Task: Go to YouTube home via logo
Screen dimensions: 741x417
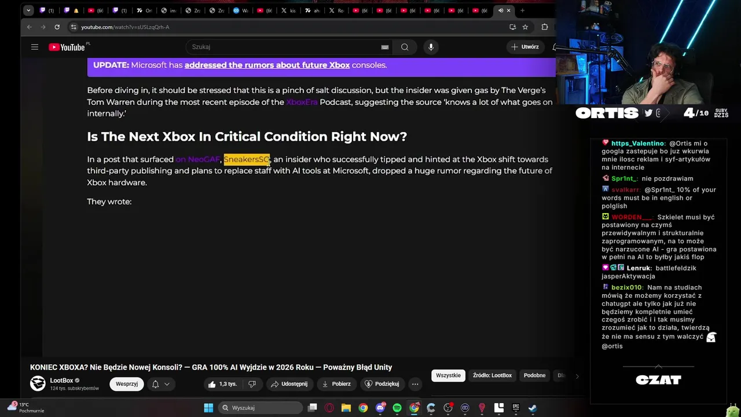Action: (67, 47)
